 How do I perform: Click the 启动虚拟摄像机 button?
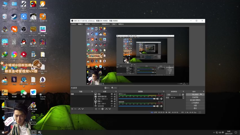click(195, 100)
